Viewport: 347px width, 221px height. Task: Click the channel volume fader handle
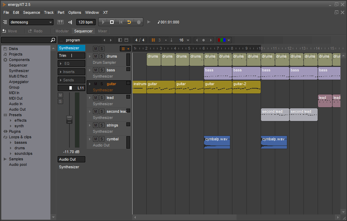69,119
